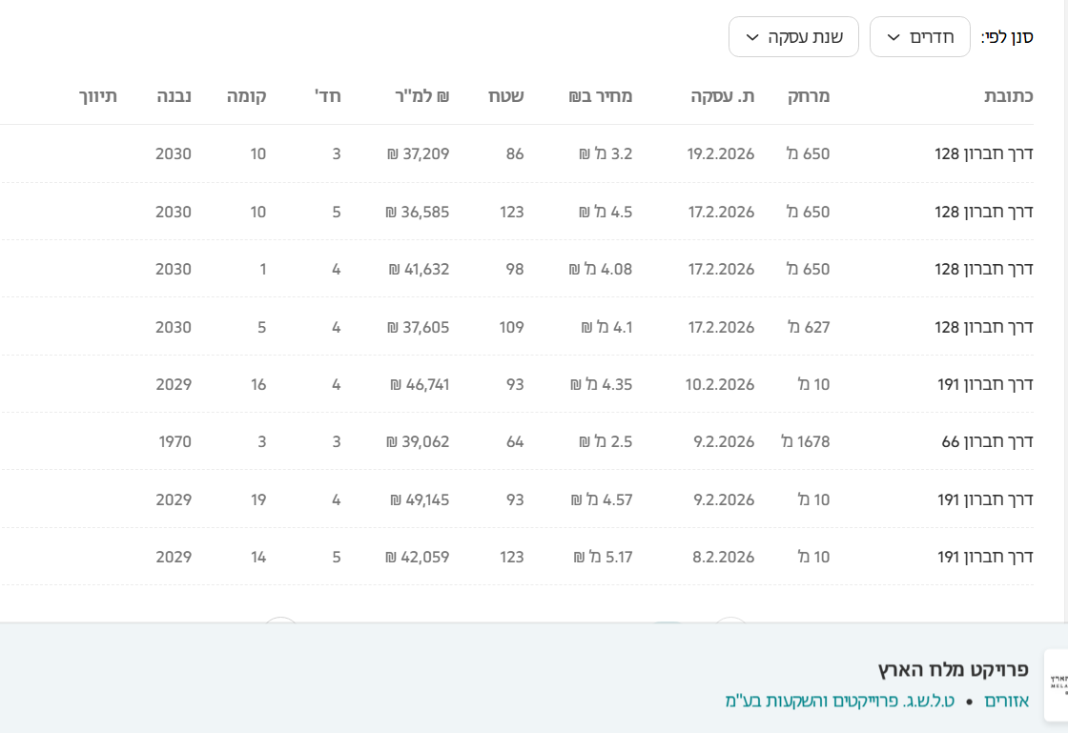Open the ט.ל.ש.ג. פרוייקטים והשקעות בע"מ link
1068x733 pixels.
pos(839,702)
